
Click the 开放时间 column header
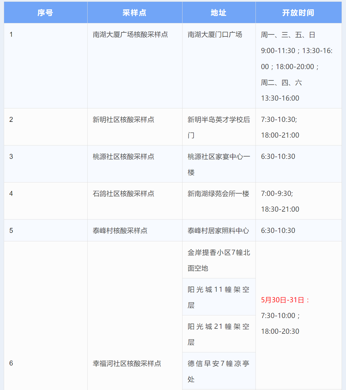click(x=298, y=13)
